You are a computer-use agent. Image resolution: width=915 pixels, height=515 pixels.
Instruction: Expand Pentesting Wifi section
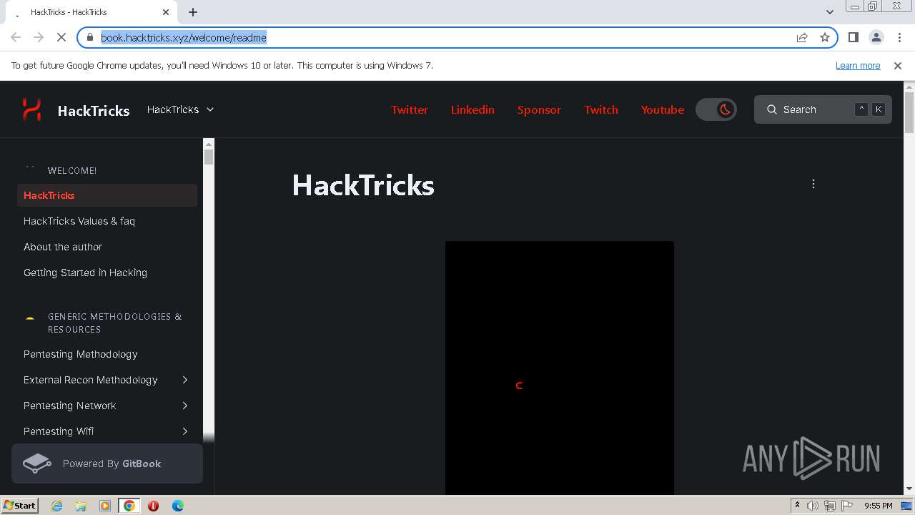[185, 431]
